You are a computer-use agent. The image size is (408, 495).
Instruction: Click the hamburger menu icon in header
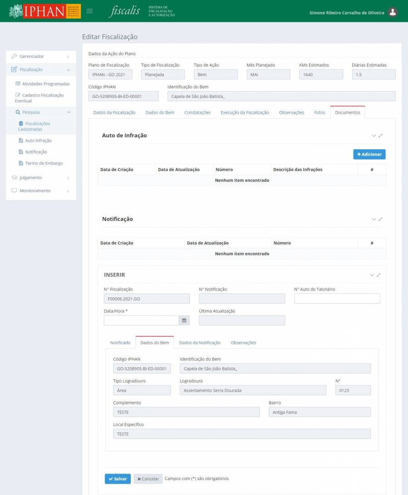click(x=90, y=11)
